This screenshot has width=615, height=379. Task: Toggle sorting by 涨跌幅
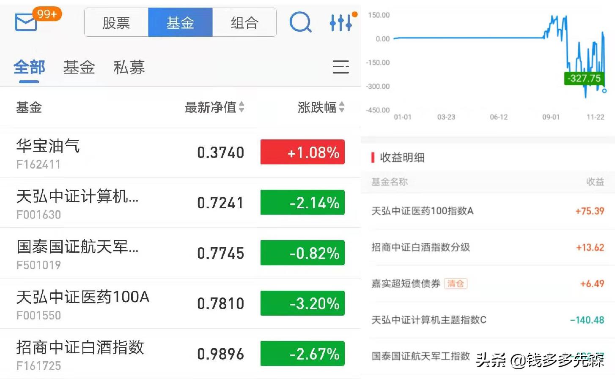pos(320,108)
